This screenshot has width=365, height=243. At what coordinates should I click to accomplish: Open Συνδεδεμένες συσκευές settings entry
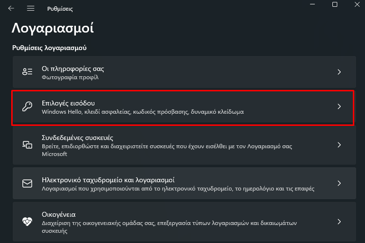[184, 145]
